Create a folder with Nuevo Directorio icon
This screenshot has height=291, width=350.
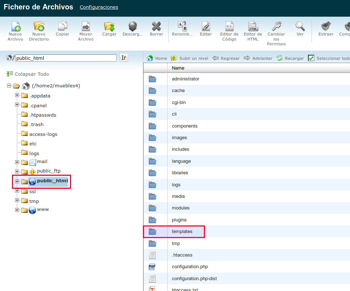point(39,26)
